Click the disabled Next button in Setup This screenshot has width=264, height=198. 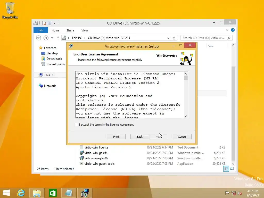[x=159, y=137]
